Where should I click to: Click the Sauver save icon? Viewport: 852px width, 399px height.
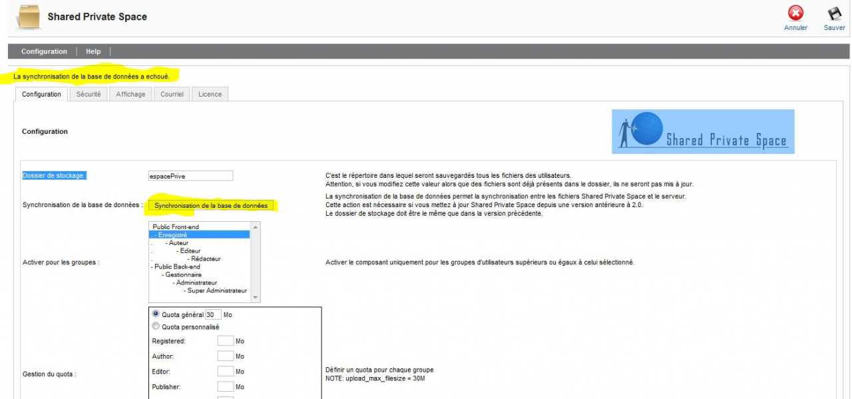click(x=834, y=14)
